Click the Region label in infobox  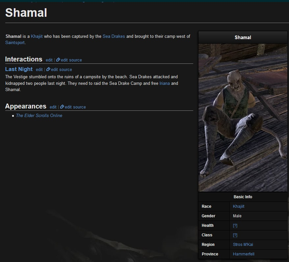208,245
